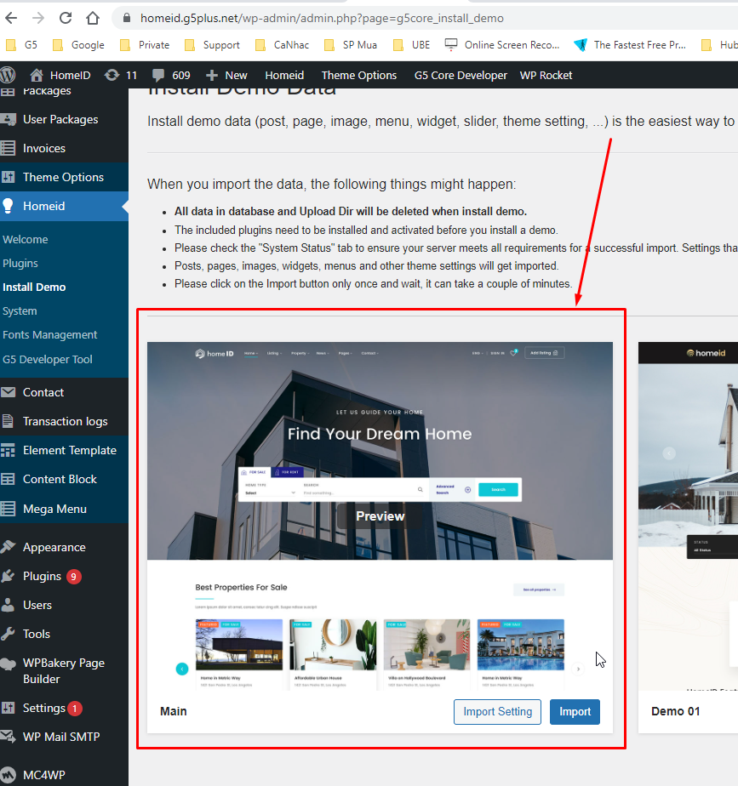Open System submenu item

pos(20,310)
